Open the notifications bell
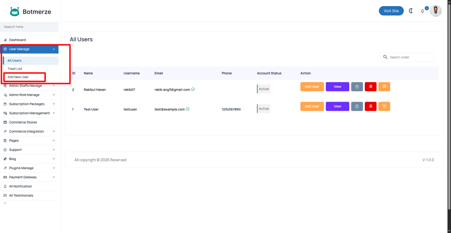 423,11
